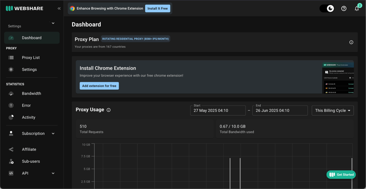Click the Chrome extension preview thumbnail

click(x=338, y=77)
